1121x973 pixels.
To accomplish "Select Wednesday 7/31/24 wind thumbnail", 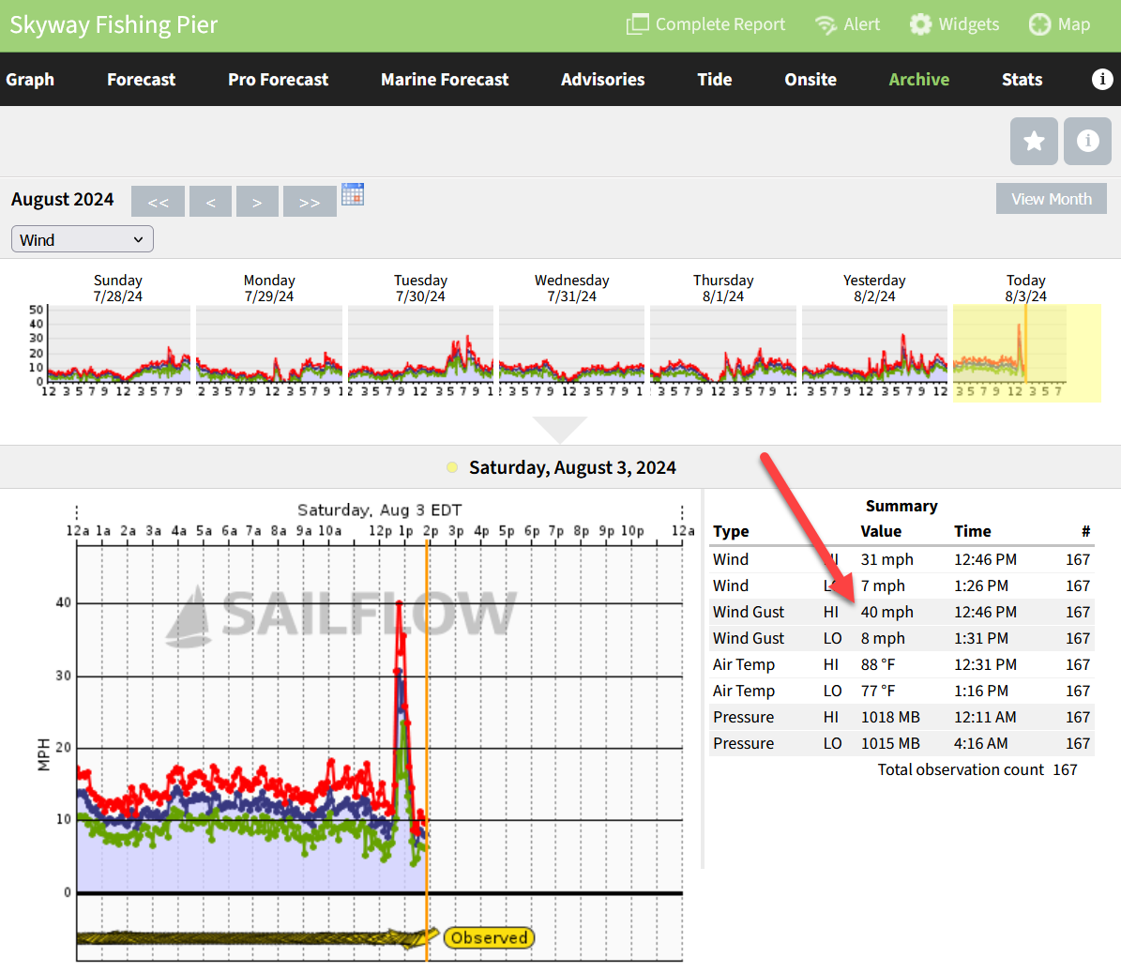I will (x=571, y=343).
